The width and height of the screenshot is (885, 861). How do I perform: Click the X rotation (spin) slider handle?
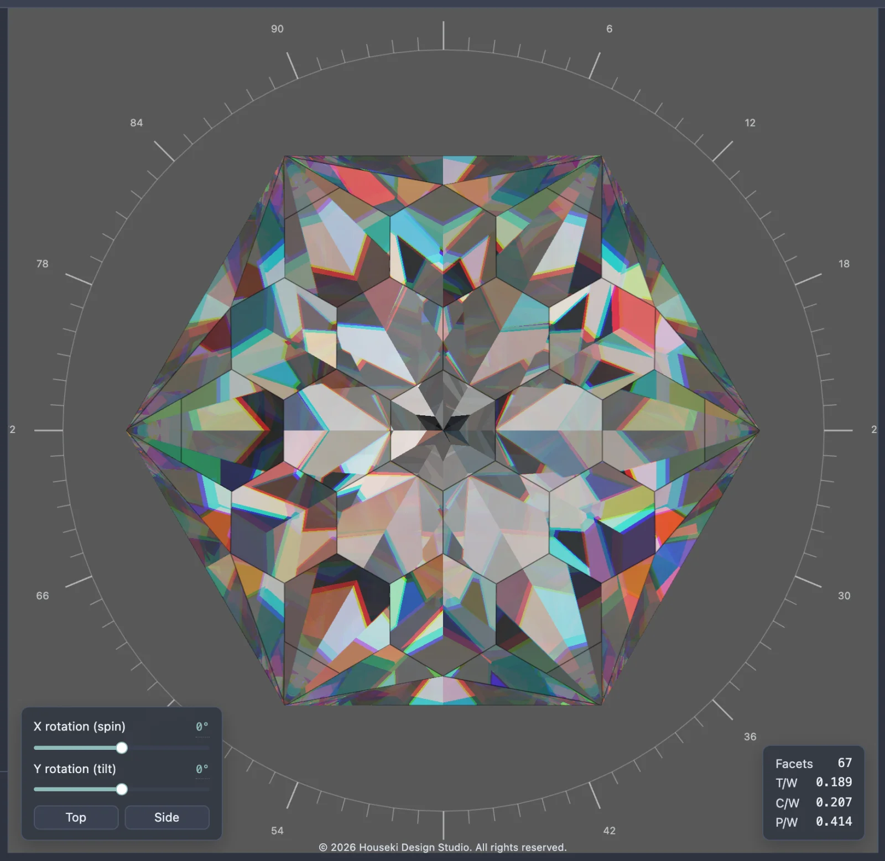tap(122, 748)
